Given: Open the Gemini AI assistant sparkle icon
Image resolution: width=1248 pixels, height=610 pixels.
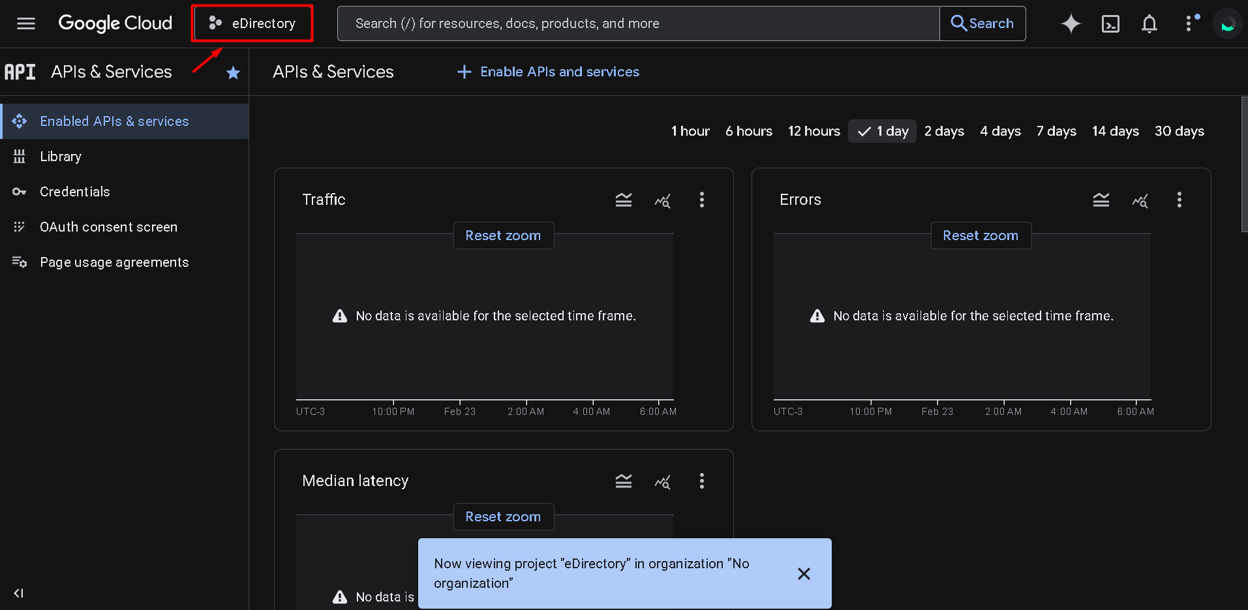Looking at the screenshot, I should 1071,23.
